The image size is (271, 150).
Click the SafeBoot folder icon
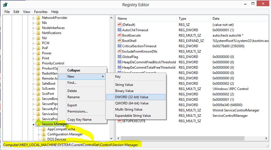tap(38, 84)
